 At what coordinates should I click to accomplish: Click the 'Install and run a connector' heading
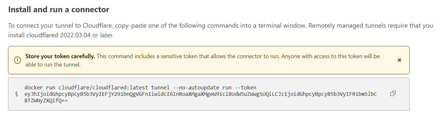click(x=58, y=10)
